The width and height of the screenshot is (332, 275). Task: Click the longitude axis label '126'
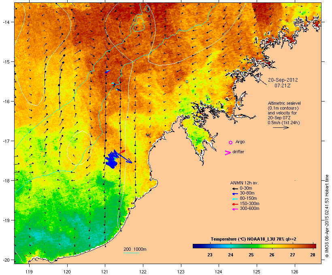(x=295, y=271)
